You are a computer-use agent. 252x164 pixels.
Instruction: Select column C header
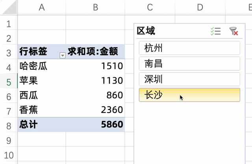click(150, 7)
